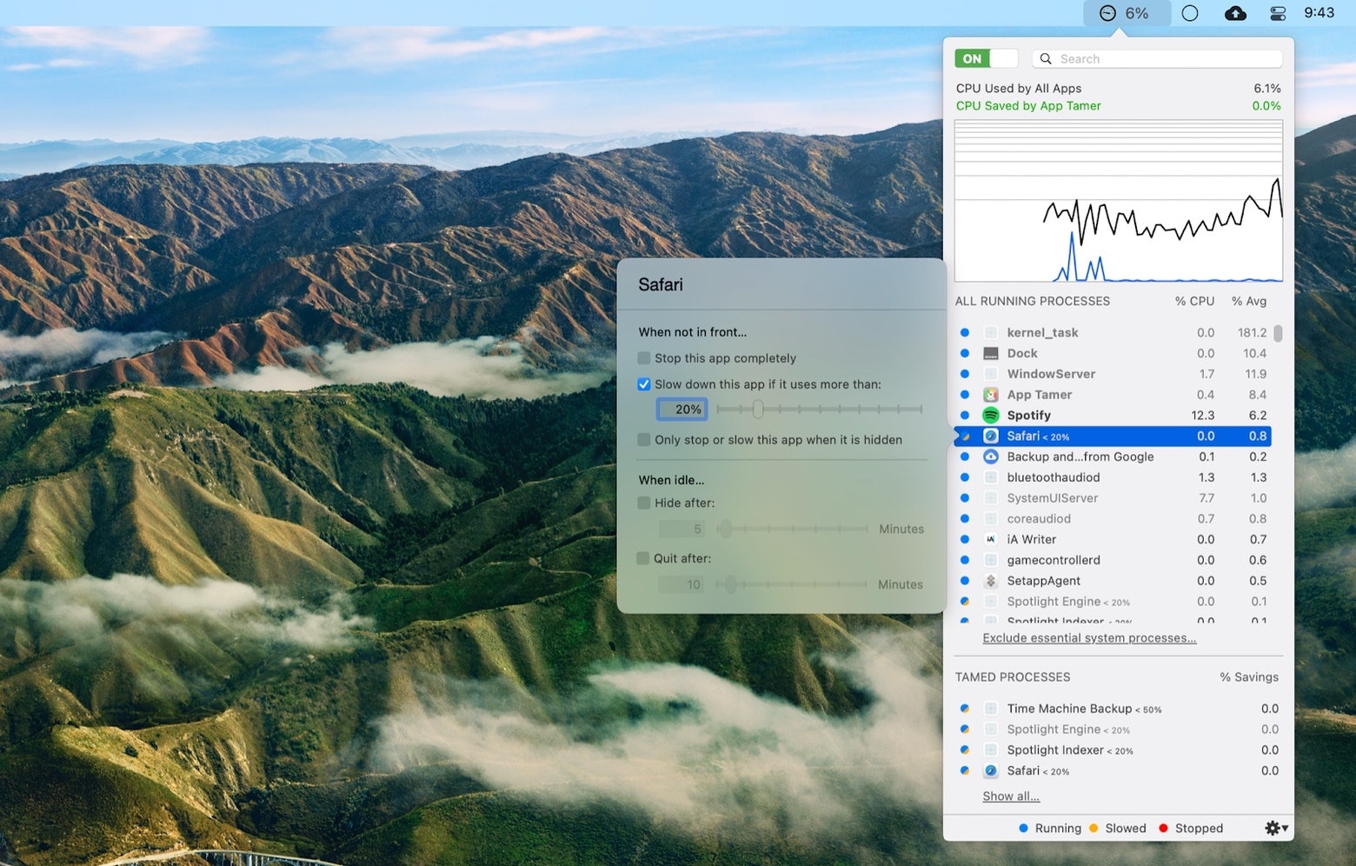Click the Quit after 10 minutes field
The width and height of the screenshot is (1356, 866).
(681, 584)
